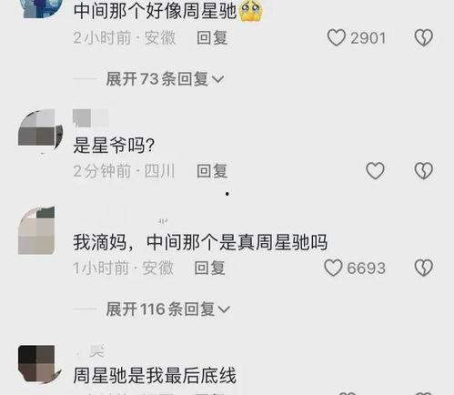Reply to the 2小时前 安徽 comment

point(212,38)
